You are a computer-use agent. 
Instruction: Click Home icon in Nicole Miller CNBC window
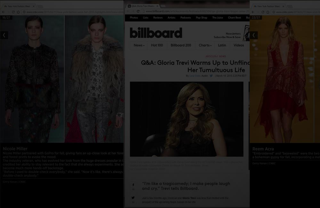pyautogui.click(x=18, y=12)
